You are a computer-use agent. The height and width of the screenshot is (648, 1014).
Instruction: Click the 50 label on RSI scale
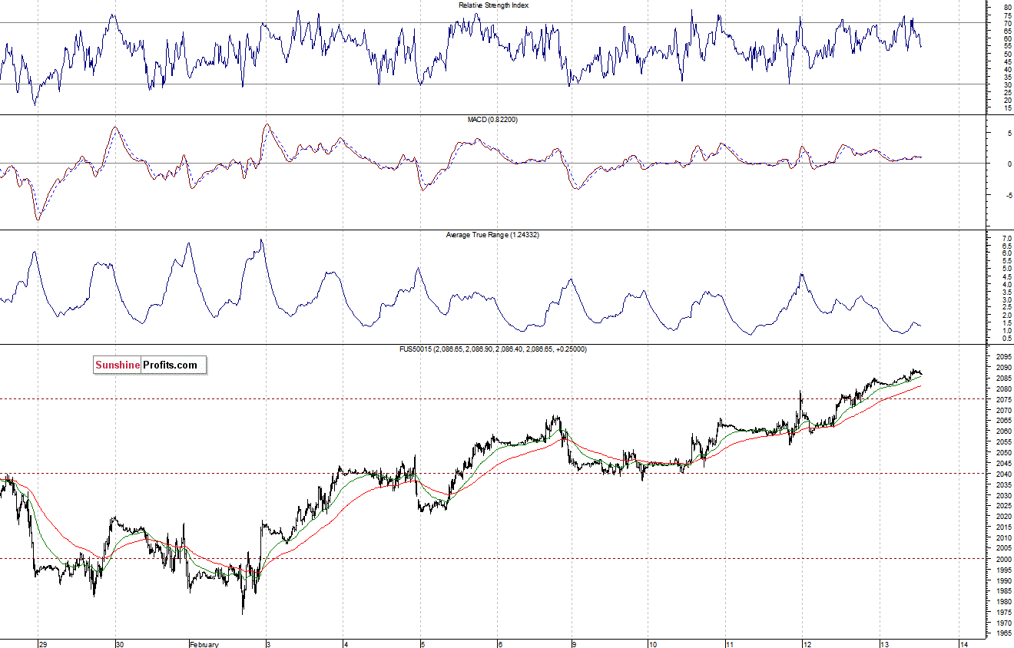1007,55
